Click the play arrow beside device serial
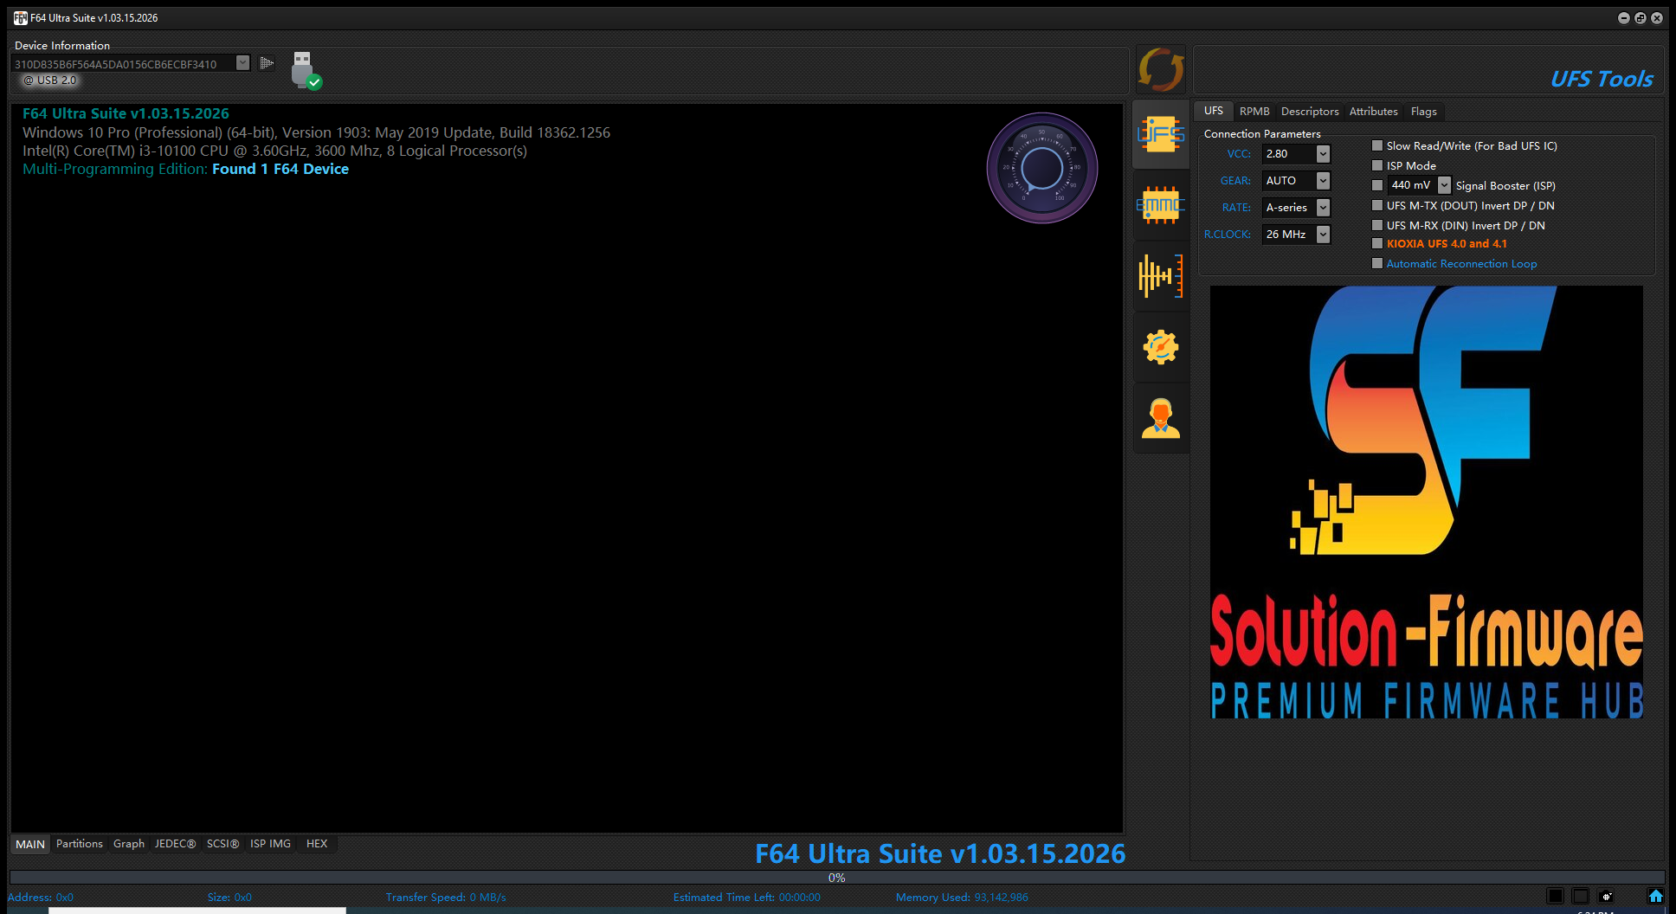This screenshot has width=1676, height=914. pos(267,63)
